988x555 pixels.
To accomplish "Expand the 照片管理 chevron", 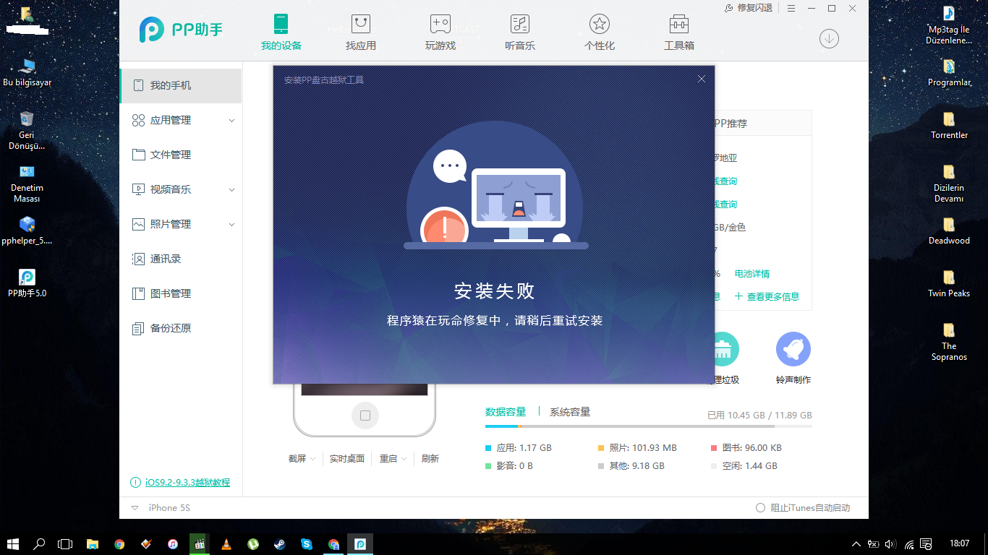I will point(231,225).
